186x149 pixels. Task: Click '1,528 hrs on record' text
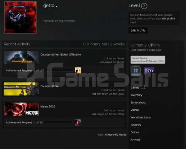(113, 90)
